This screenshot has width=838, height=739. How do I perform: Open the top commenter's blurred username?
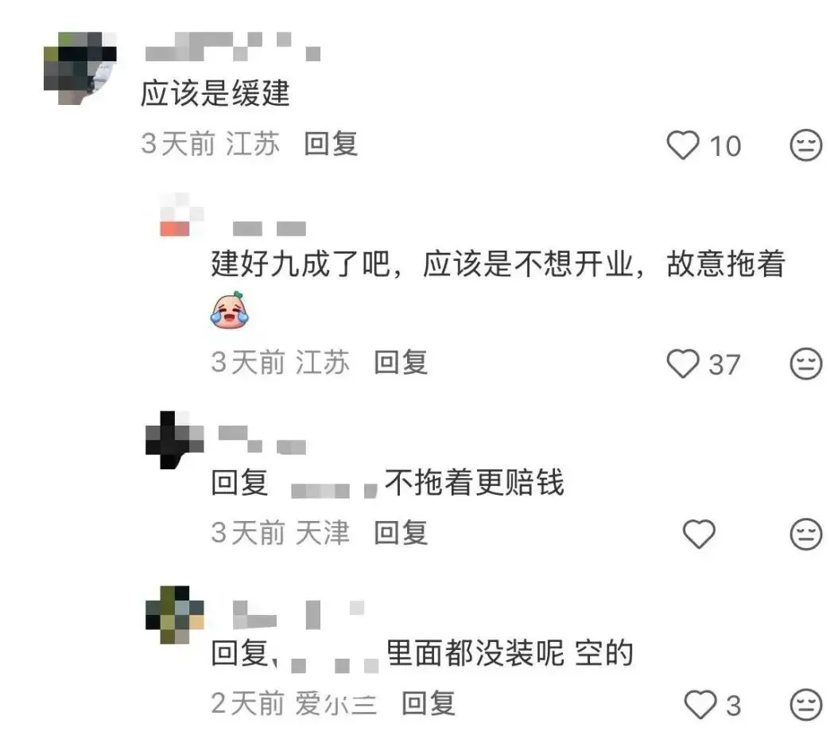pos(233,46)
